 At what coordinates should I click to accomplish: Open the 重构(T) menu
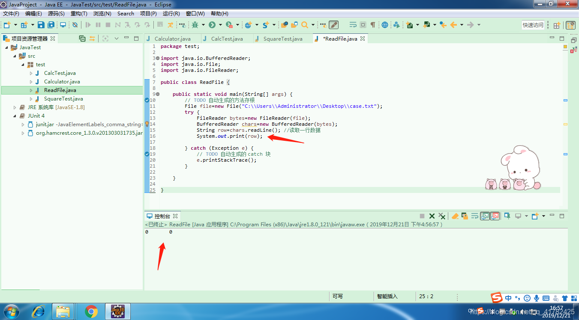click(x=79, y=14)
